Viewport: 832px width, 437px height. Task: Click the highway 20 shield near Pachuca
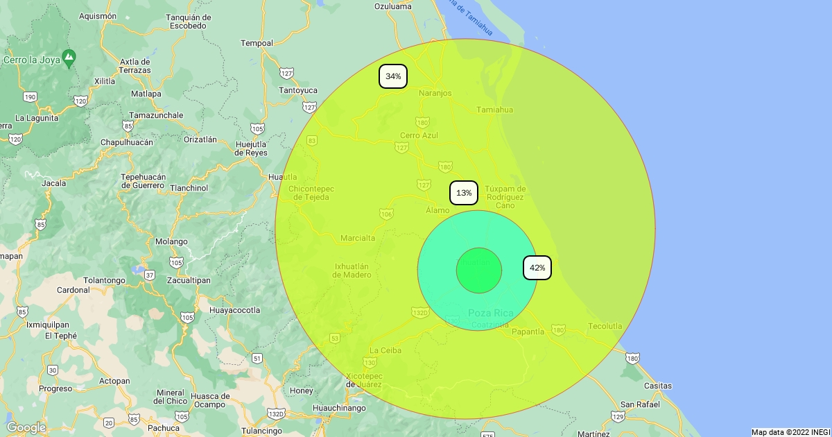[x=108, y=422]
